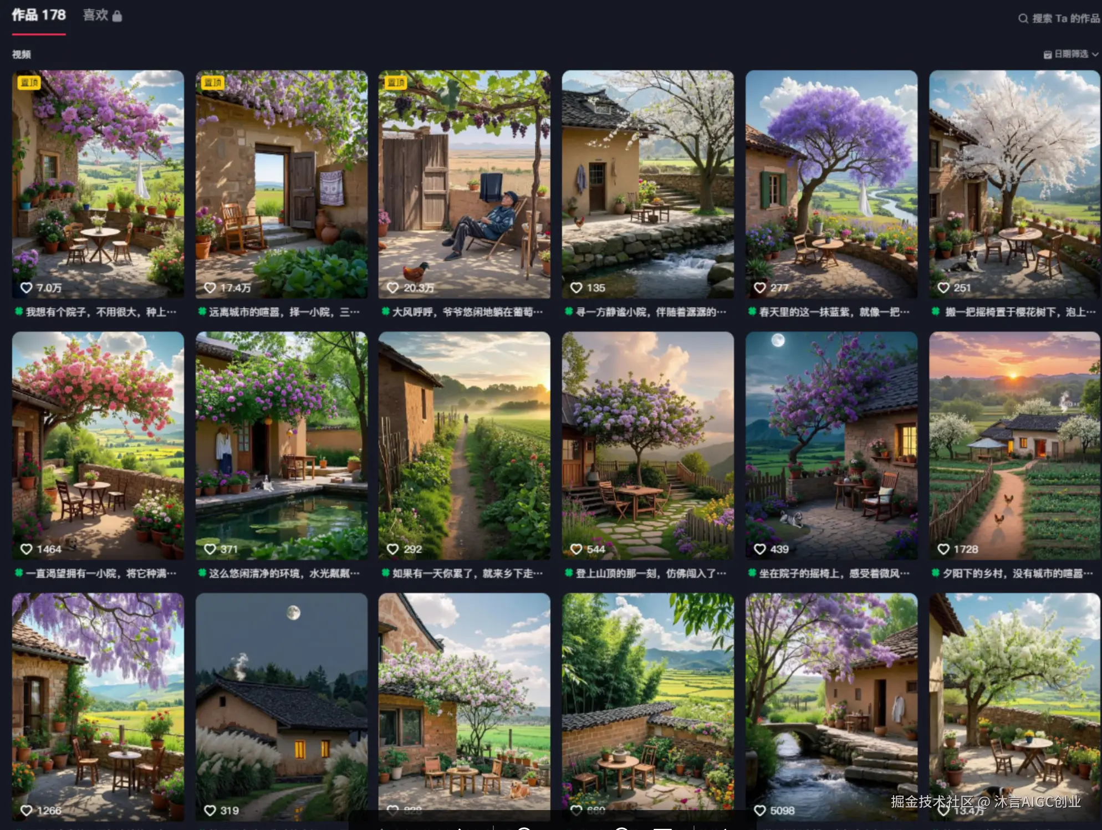Click the search magnifier icon for Ta's works
The image size is (1102, 830).
click(x=1023, y=18)
